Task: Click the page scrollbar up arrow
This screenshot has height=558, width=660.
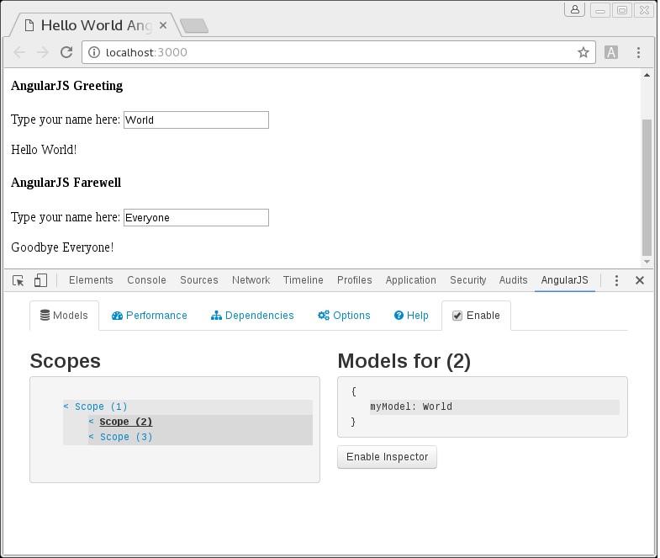Action: point(647,75)
